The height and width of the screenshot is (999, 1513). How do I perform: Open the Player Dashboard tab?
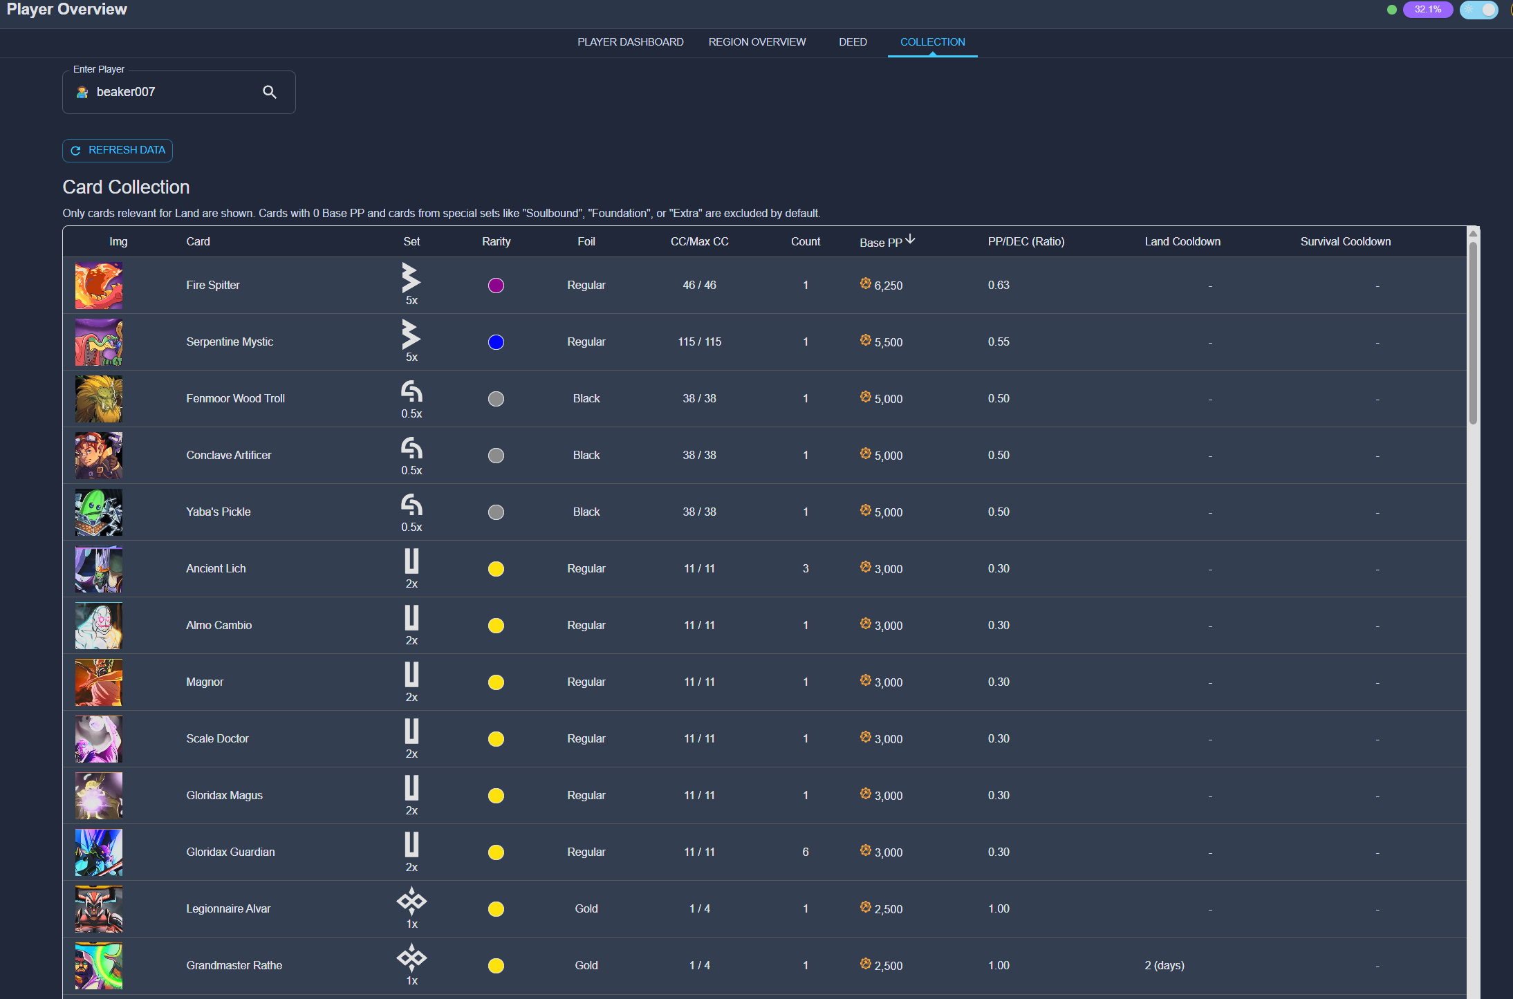630,42
